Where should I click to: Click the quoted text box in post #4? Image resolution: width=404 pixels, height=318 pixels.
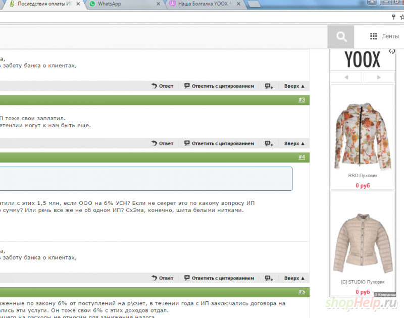click(146, 179)
